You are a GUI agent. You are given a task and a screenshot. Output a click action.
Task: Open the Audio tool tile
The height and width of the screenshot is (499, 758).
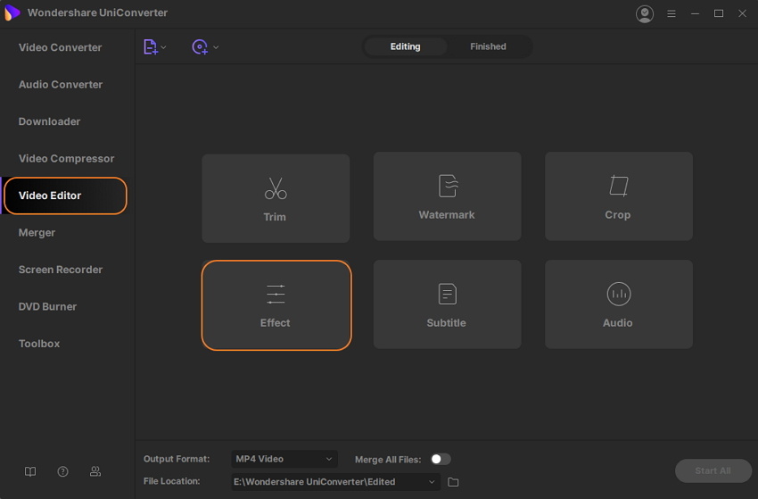tap(618, 304)
